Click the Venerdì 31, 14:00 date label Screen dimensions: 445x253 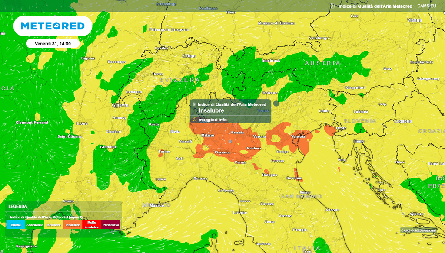pos(53,44)
